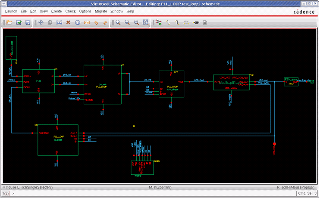Viewport: 320px width, 198px height.
Task: Select the DIVIDER block in schematic
Action: point(58,140)
